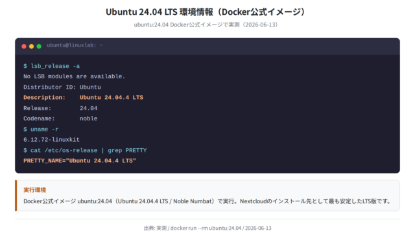415x233 pixels.
Task: Click the green maximize dot in terminal
Action: click(39, 46)
